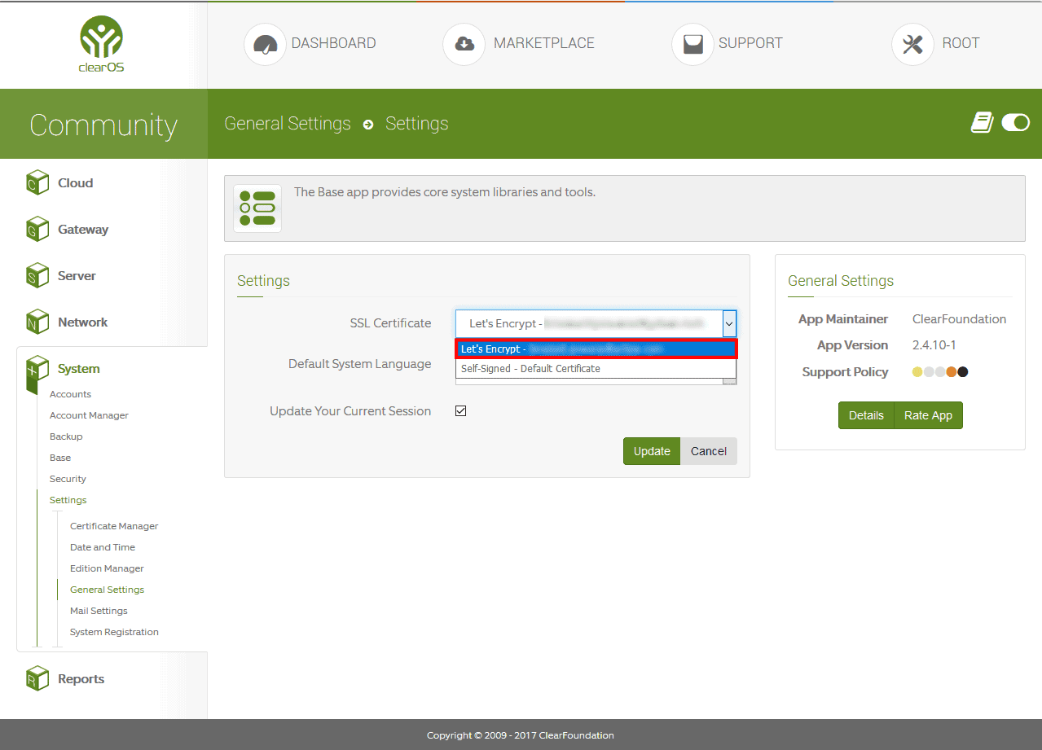The height and width of the screenshot is (750, 1042).
Task: Click the copyright ClearFoundation footer text
Action: (x=521, y=735)
